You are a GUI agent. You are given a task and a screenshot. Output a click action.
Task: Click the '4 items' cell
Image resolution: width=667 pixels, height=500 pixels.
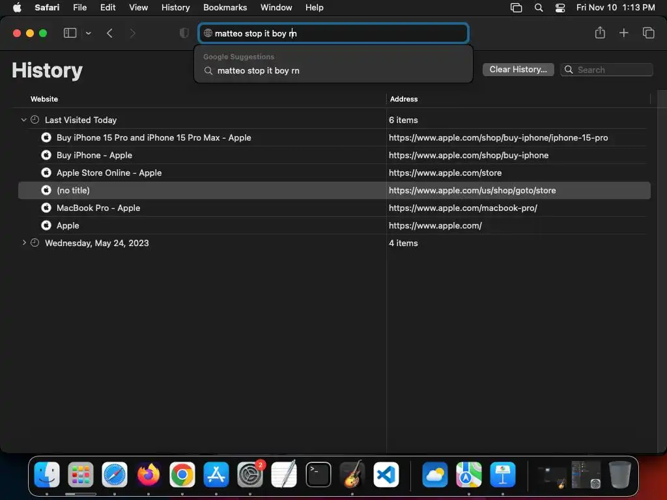403,243
